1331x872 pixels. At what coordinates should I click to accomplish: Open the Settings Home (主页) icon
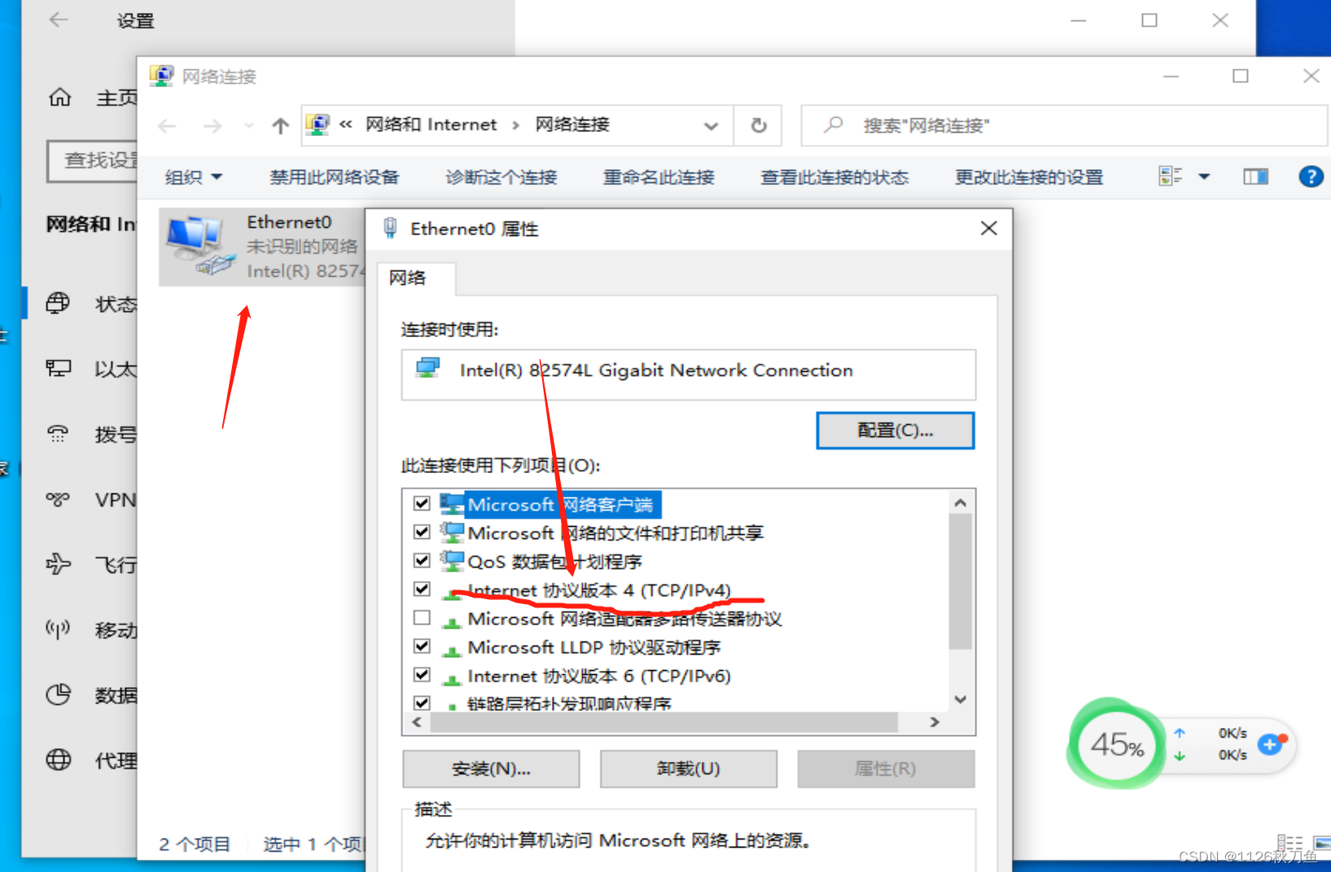pos(59,98)
